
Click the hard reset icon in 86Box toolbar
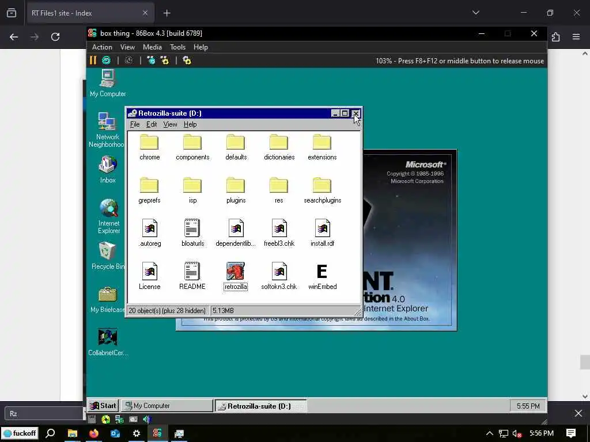tap(107, 60)
